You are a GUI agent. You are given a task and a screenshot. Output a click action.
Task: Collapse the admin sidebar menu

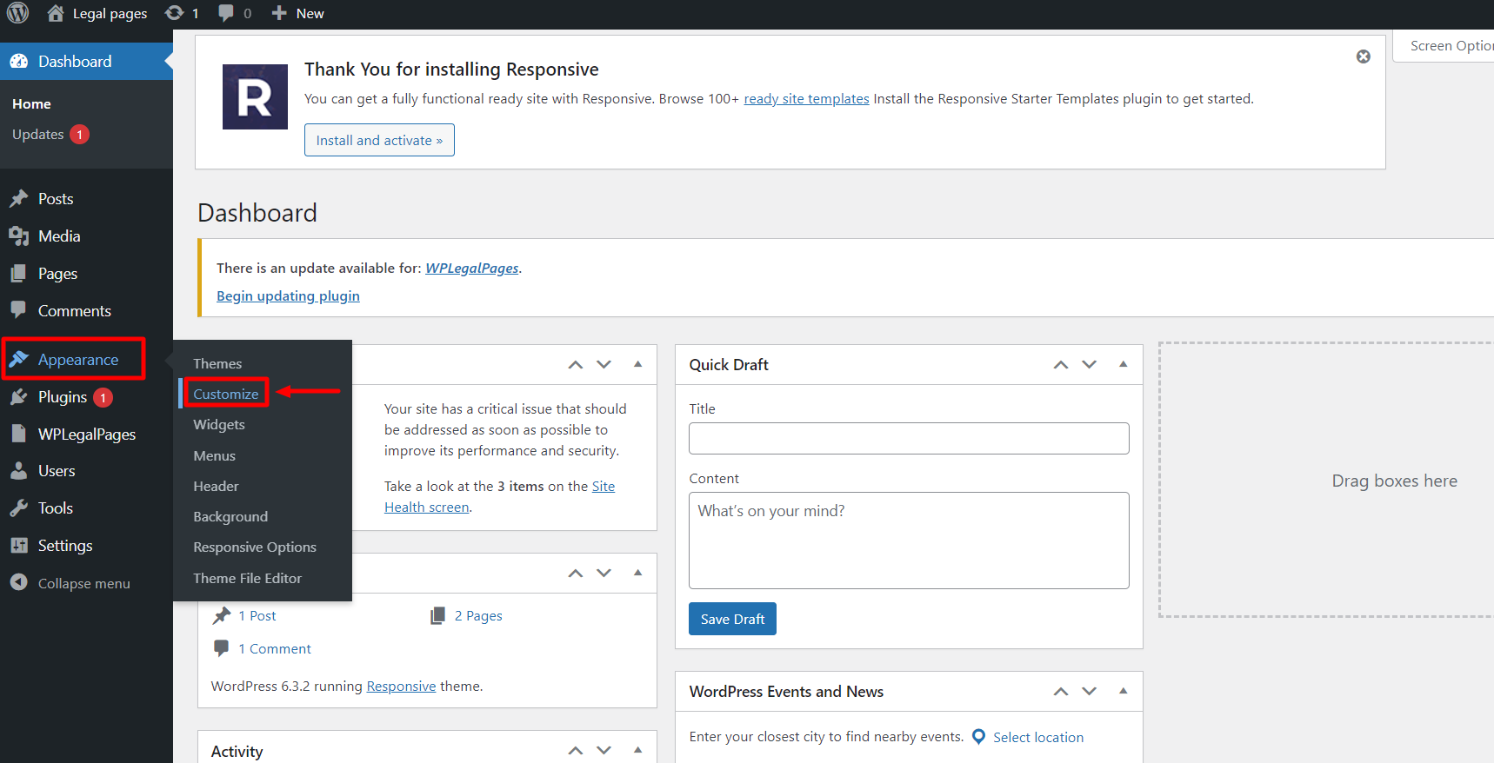[x=83, y=584]
